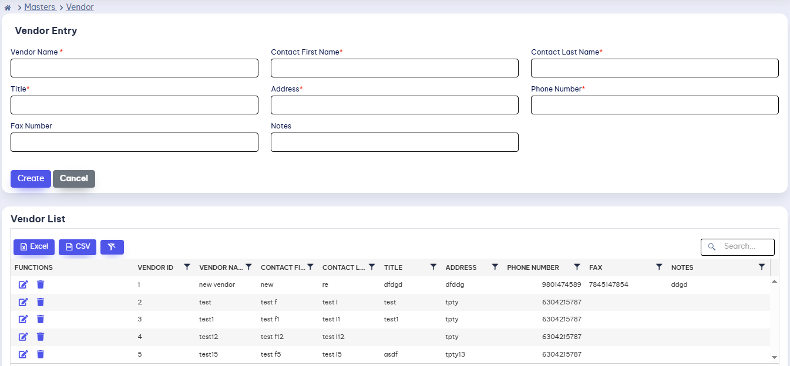Focus the Vendor Name input
The height and width of the screenshot is (366, 790).
pyautogui.click(x=135, y=68)
